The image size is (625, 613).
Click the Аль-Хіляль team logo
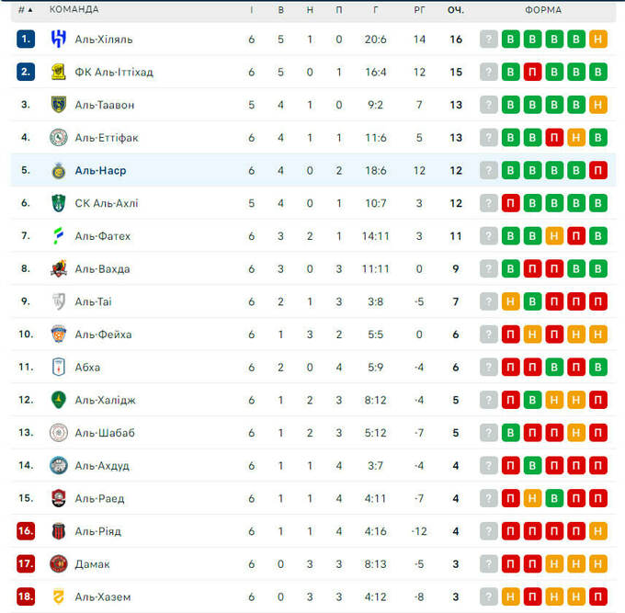tap(59, 40)
